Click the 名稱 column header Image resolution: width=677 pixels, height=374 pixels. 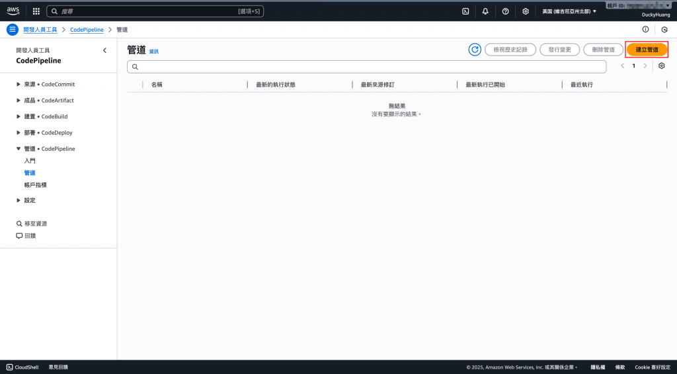coord(157,85)
